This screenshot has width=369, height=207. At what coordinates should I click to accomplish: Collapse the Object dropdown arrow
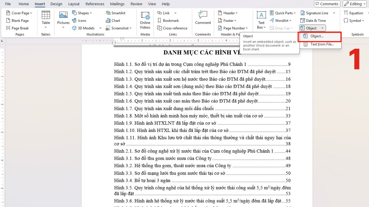[322, 28]
